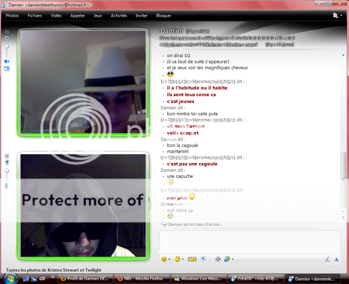
Task: Open the Aachenar link in the status line
Action: (x=173, y=45)
